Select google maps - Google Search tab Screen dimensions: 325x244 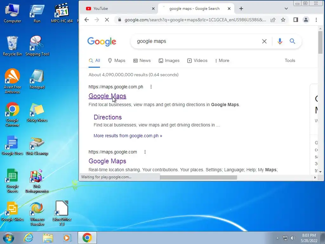click(x=195, y=9)
